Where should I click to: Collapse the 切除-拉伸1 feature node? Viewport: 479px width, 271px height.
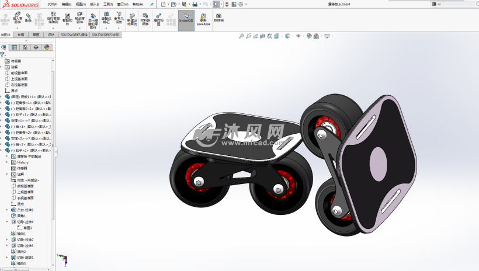[7, 222]
